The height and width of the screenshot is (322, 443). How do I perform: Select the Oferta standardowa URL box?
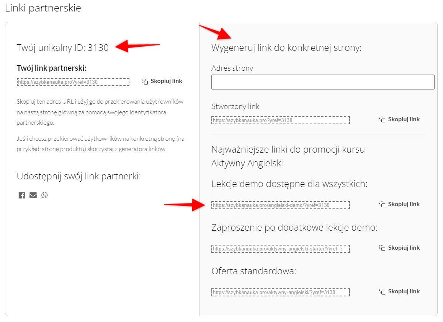[x=280, y=292]
